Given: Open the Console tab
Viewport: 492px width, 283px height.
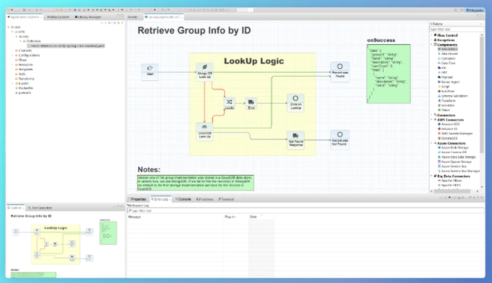Looking at the screenshot, I should click(183, 199).
